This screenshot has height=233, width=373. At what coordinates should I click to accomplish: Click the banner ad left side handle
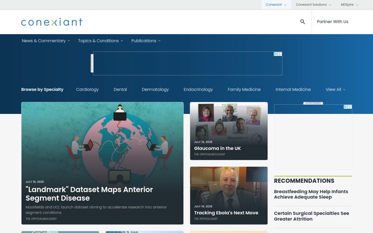[x=92, y=63]
